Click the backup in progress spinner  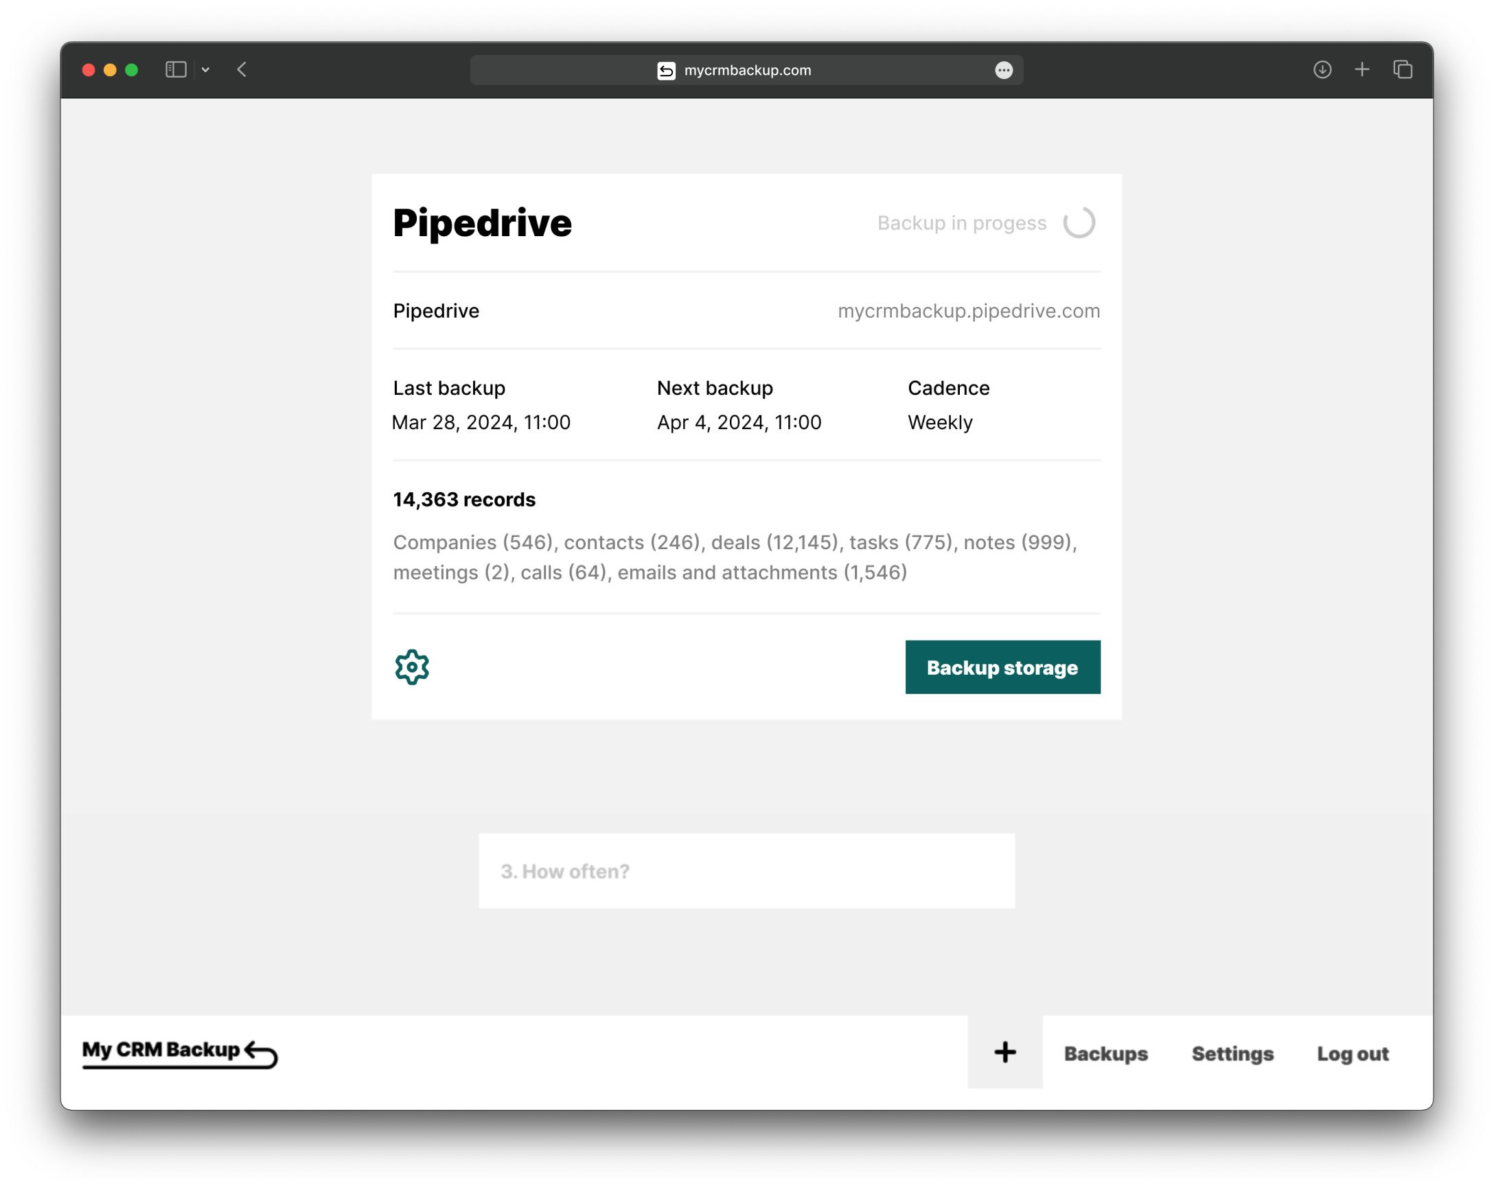pyautogui.click(x=1079, y=222)
